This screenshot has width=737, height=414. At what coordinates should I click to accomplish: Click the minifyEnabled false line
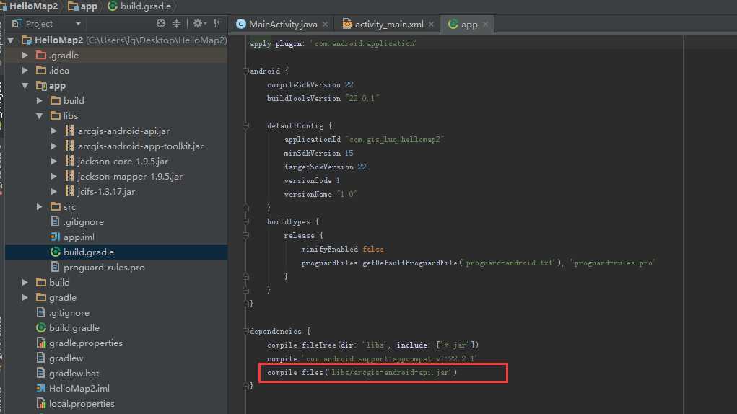click(x=343, y=250)
